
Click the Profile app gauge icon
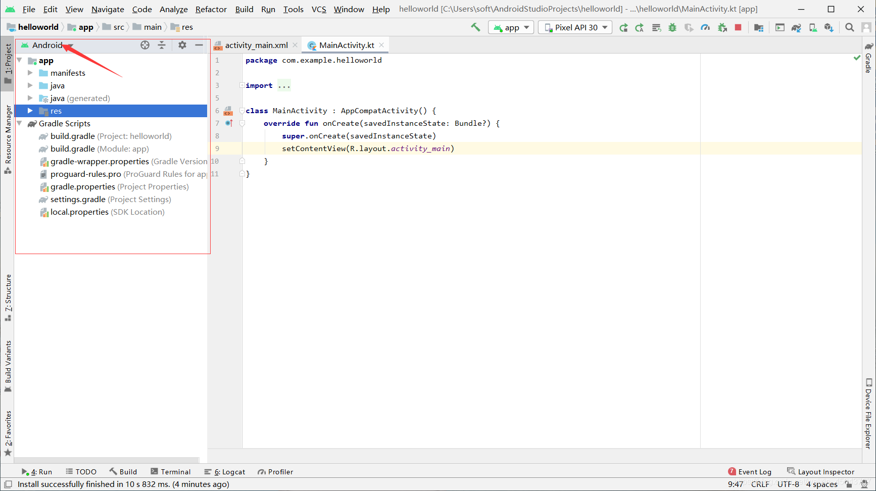click(705, 27)
